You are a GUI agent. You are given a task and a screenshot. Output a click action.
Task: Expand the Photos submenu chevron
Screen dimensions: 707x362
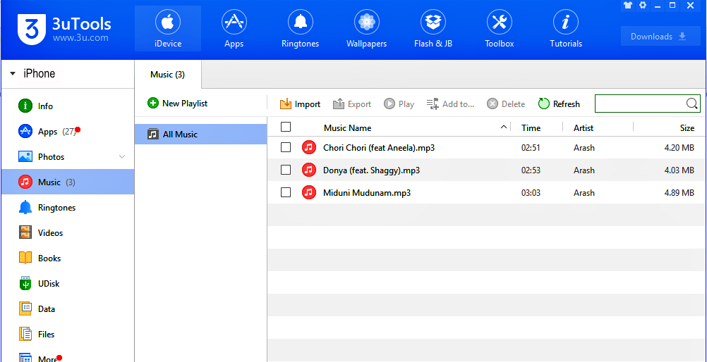pos(122,156)
